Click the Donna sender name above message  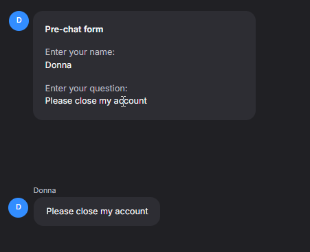point(45,190)
